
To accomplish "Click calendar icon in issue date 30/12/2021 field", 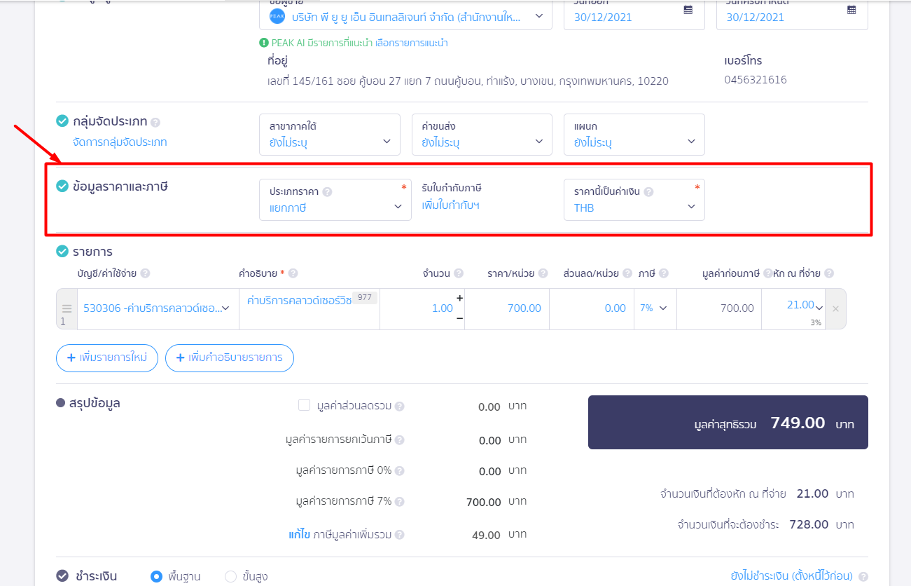I will tap(688, 10).
